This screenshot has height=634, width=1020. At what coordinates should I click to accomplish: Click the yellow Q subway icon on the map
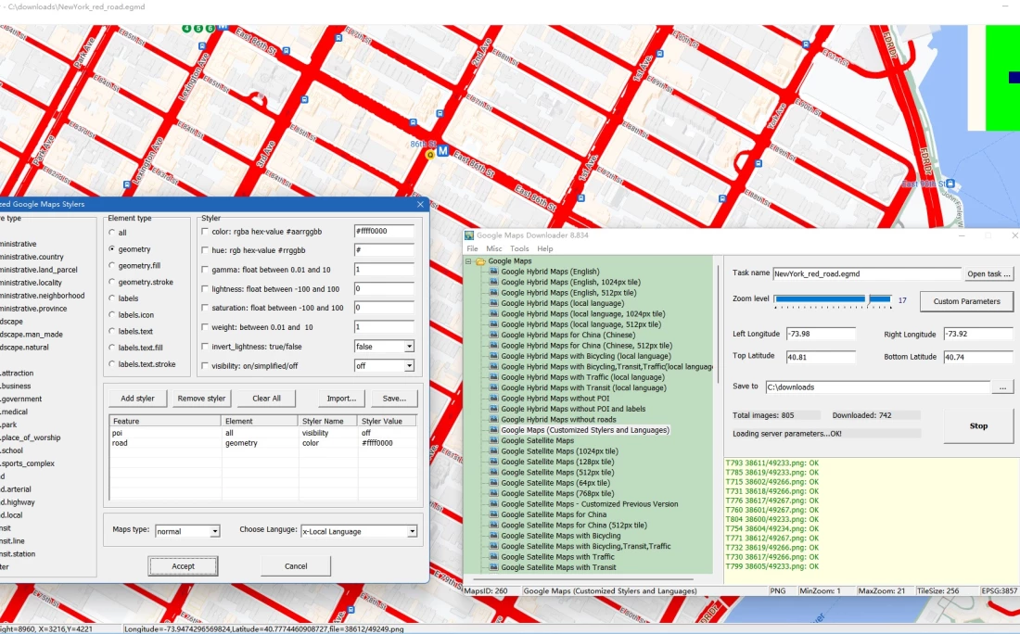click(429, 155)
